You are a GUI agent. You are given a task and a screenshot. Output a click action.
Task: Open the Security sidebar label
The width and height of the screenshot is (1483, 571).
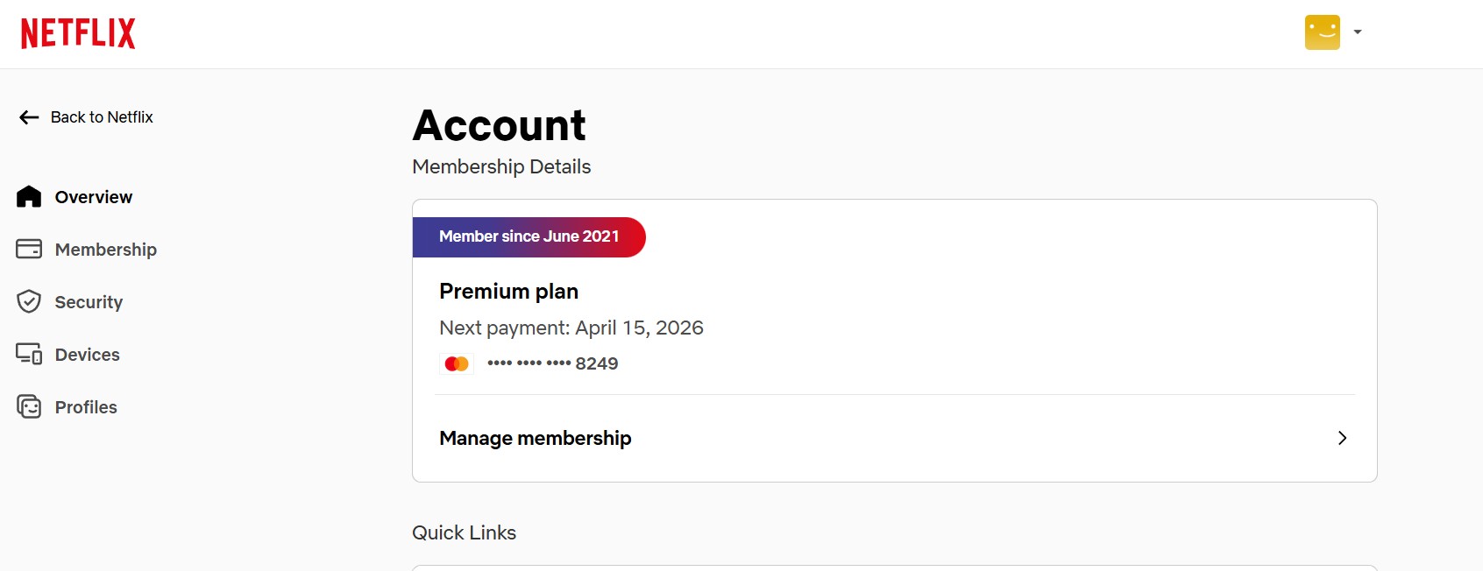pos(89,302)
